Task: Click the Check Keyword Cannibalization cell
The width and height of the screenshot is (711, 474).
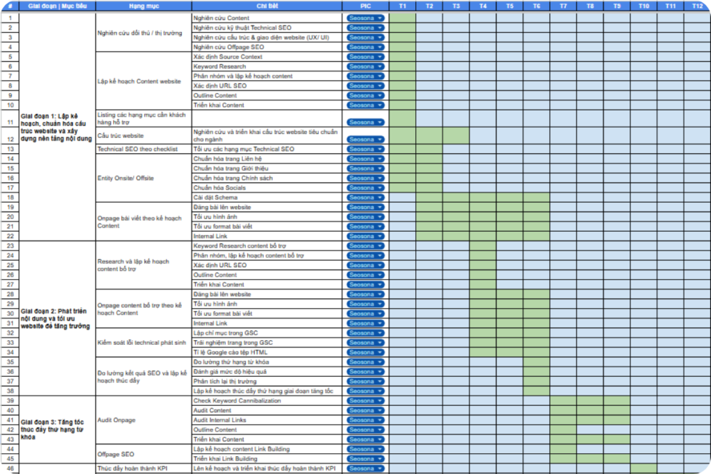Action: [267, 401]
